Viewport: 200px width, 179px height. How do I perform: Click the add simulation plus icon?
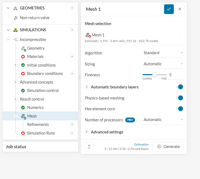(72, 30)
